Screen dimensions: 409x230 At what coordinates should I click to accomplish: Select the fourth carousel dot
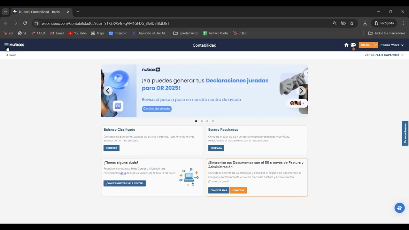tap(213, 121)
